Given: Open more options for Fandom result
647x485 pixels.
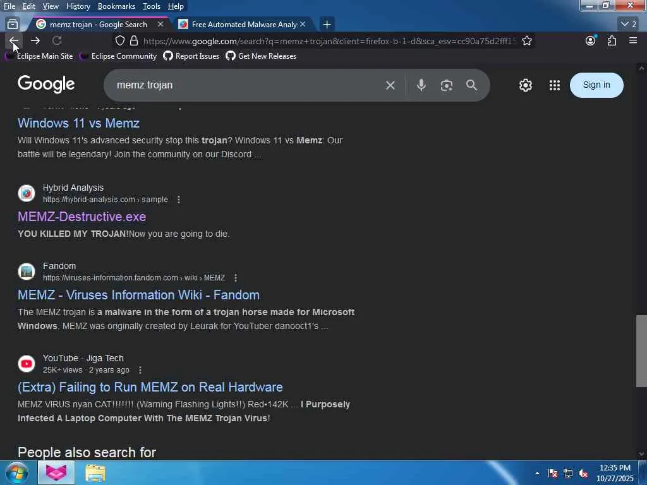Looking at the screenshot, I should 236,278.
